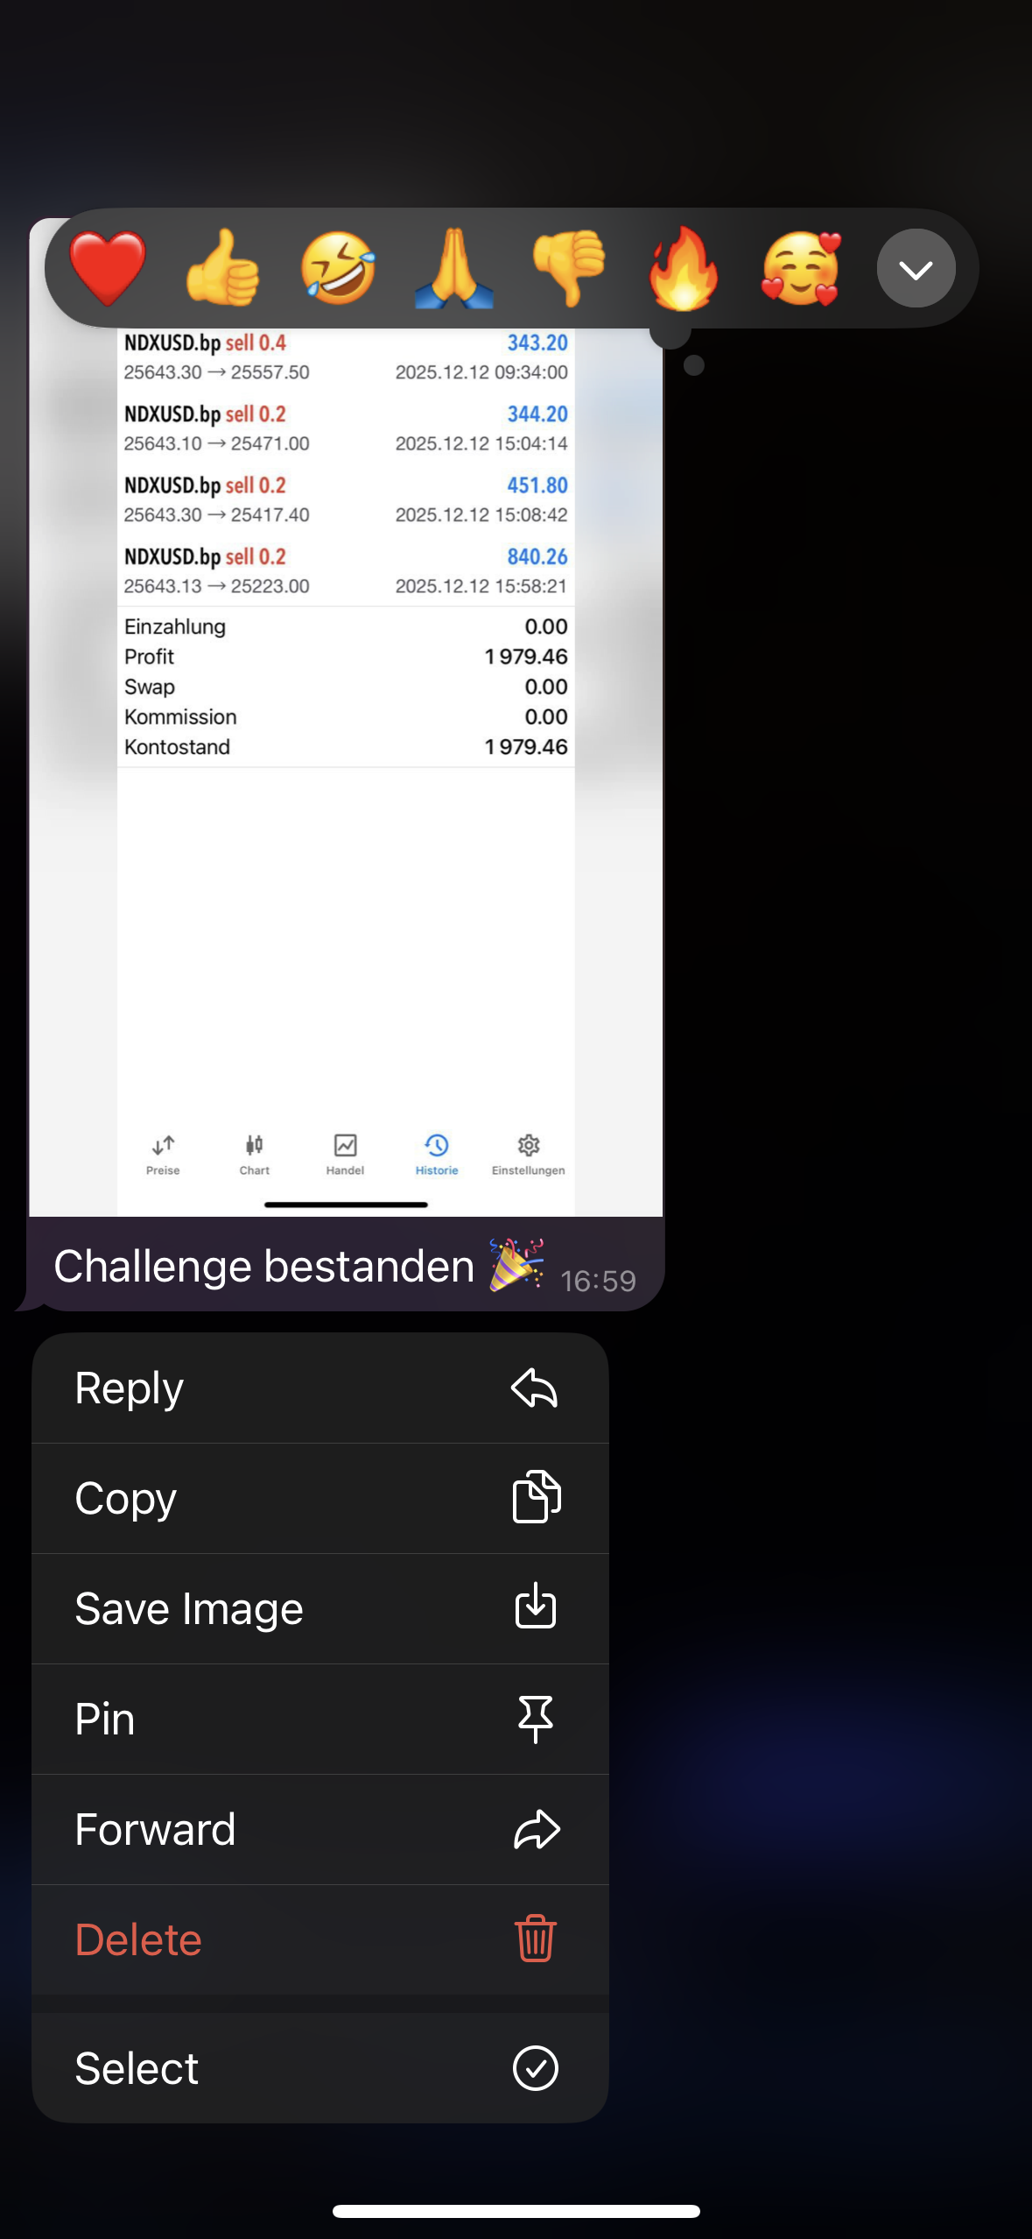The height and width of the screenshot is (2239, 1032).
Task: Choose Reply from the context menu
Action: (x=320, y=1388)
